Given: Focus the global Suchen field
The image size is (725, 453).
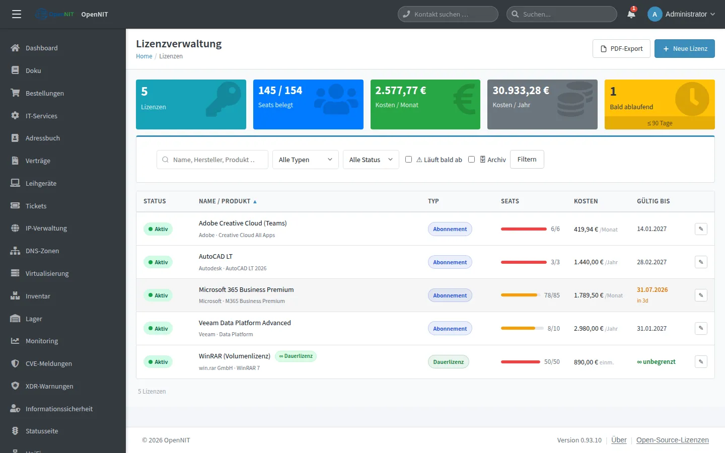Looking at the screenshot, I should (x=562, y=14).
